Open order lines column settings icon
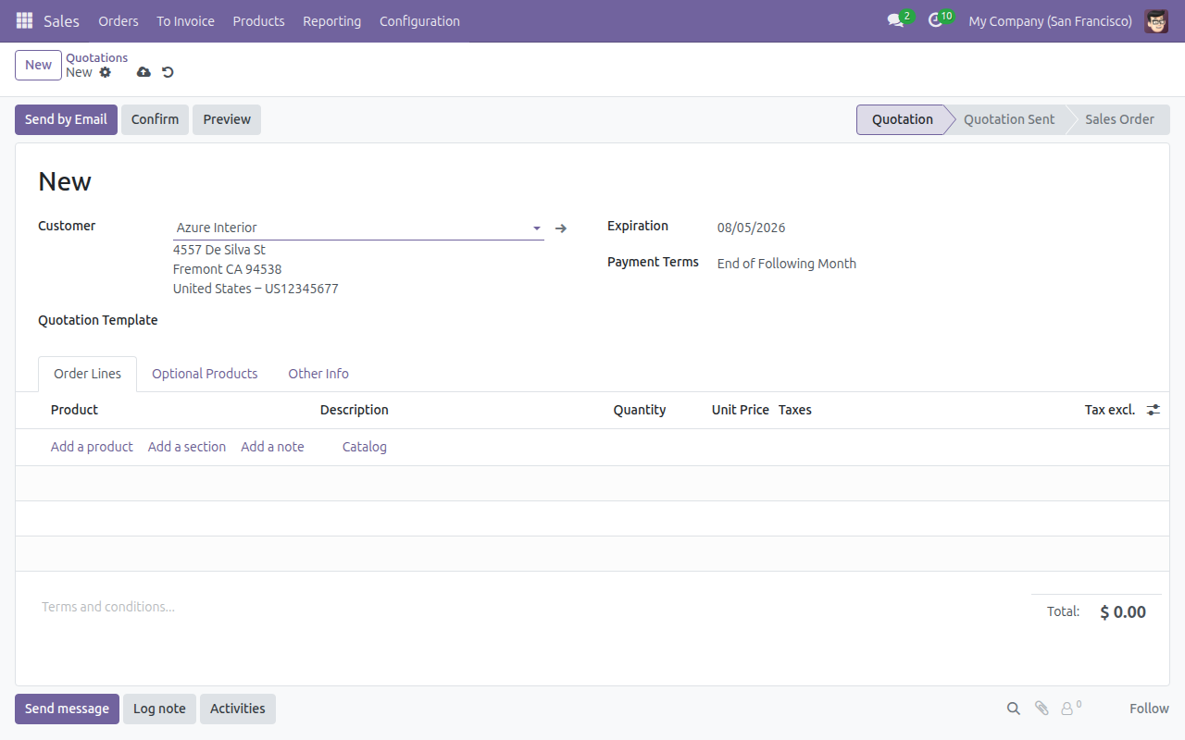This screenshot has width=1185, height=740. [1154, 410]
